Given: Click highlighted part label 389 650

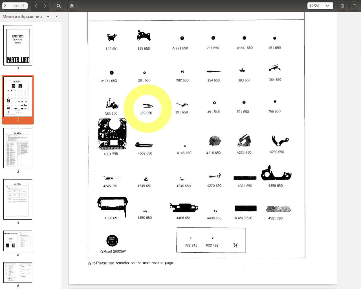Looking at the screenshot, I should (146, 113).
